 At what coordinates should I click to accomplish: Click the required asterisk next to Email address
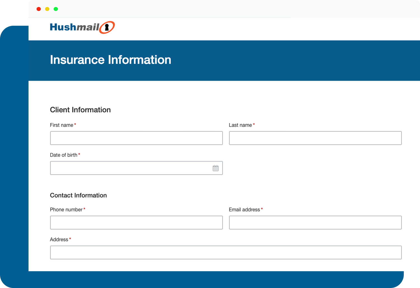pyautogui.click(x=262, y=209)
